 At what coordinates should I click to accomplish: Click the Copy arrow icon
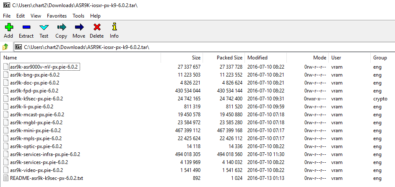coord(61,28)
